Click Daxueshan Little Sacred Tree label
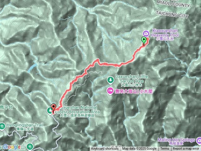 (132, 79)
